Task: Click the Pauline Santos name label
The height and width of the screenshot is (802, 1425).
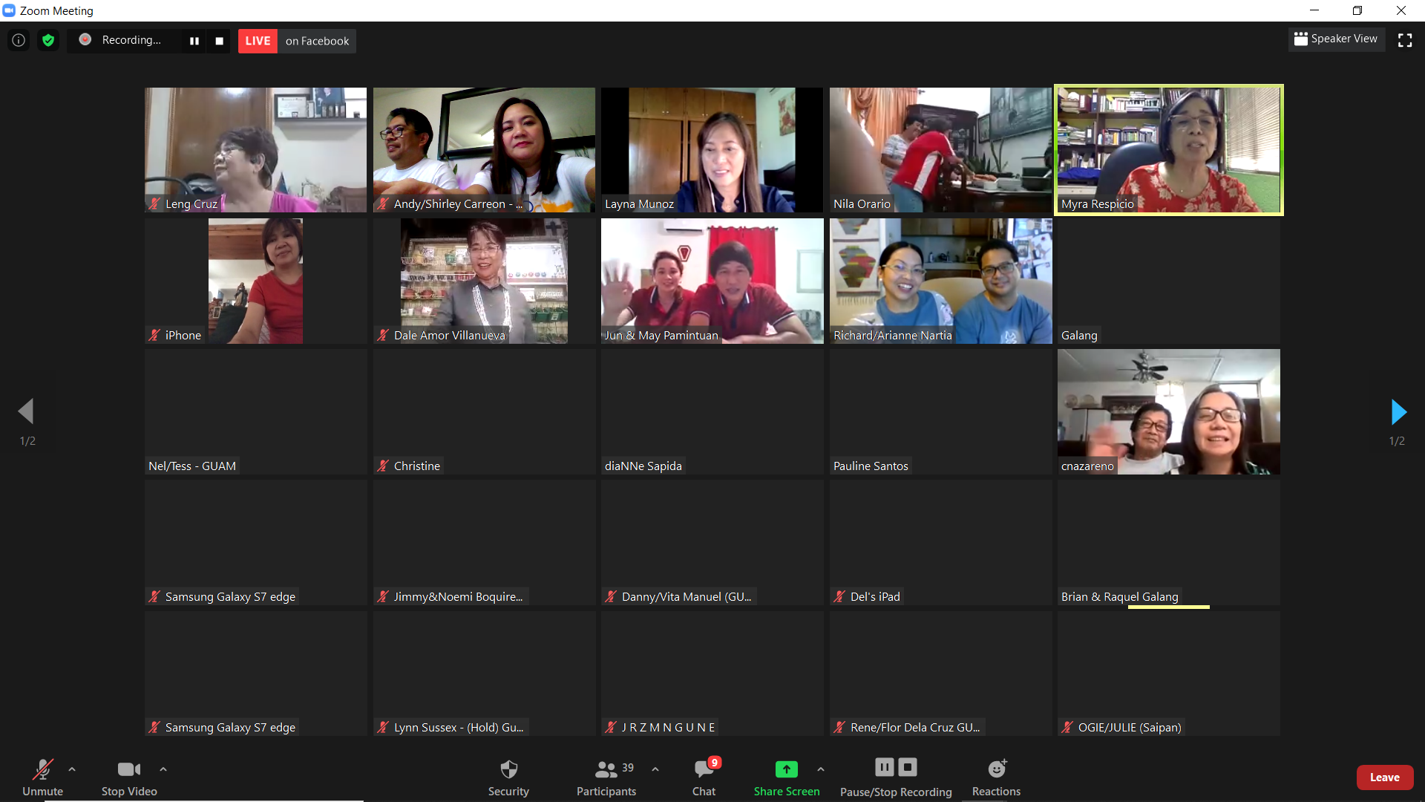Action: (871, 466)
